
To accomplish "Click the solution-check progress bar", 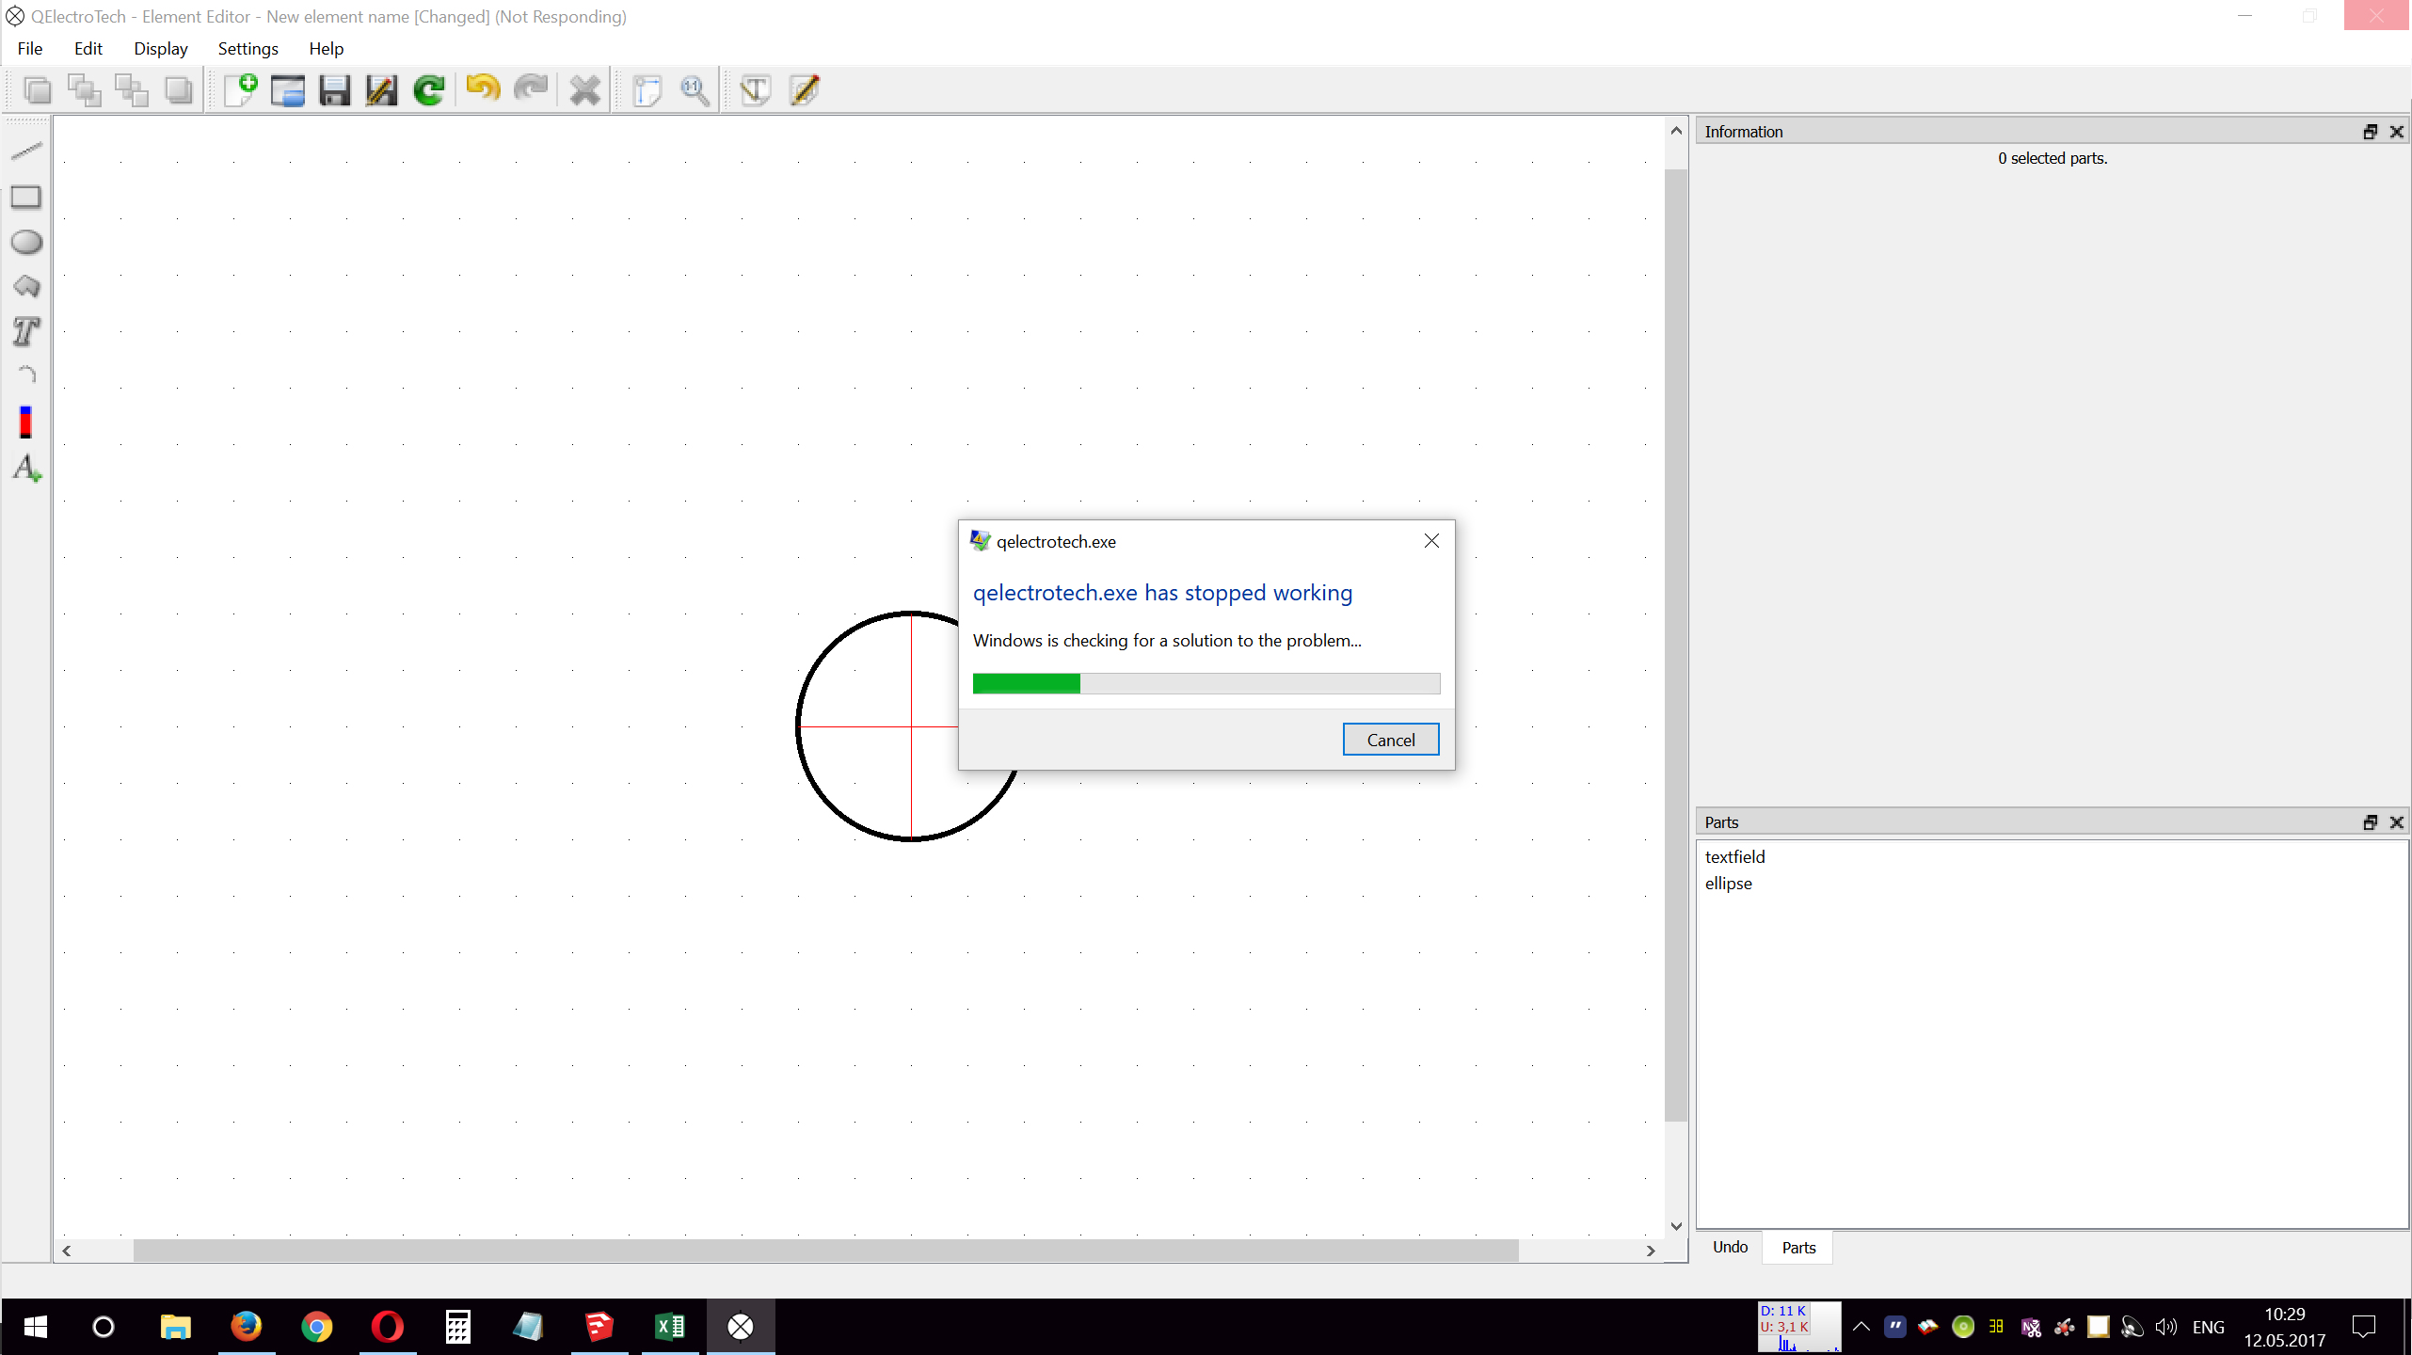I will (1206, 683).
